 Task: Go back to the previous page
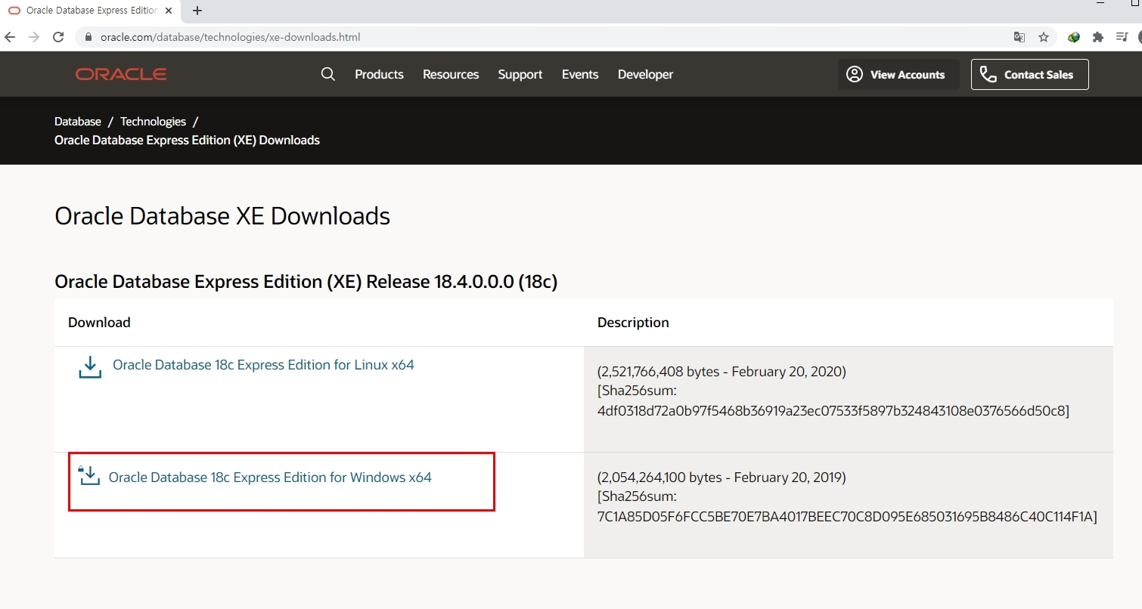(x=10, y=37)
